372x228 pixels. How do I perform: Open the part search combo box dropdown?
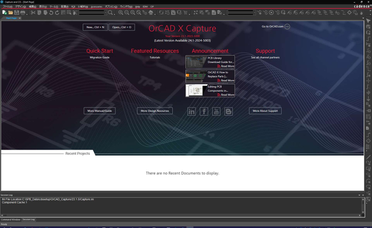coord(105,12)
